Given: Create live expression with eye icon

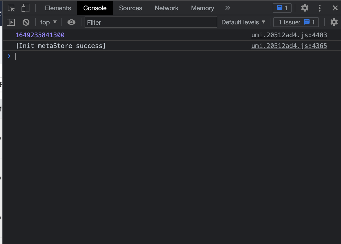Looking at the screenshot, I should tap(71, 22).
